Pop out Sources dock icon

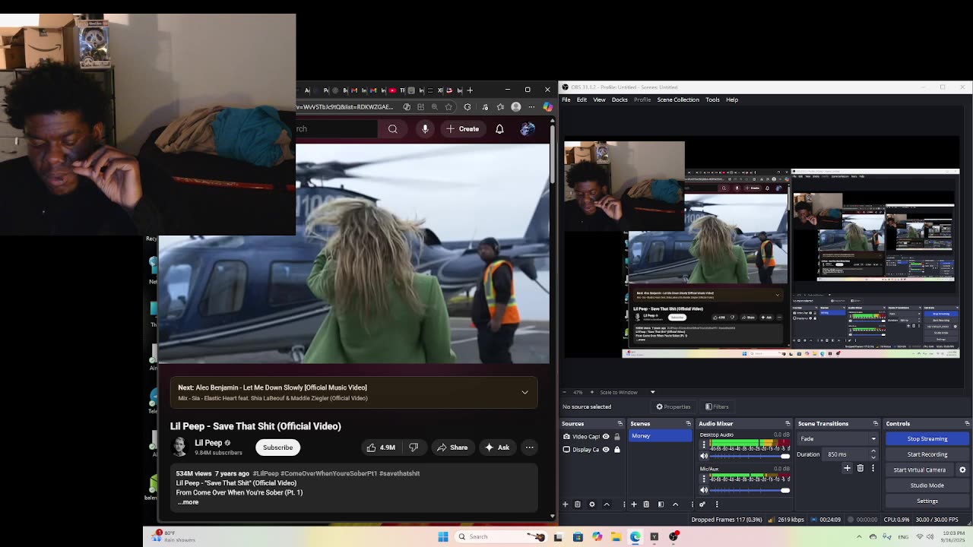pyautogui.click(x=620, y=423)
